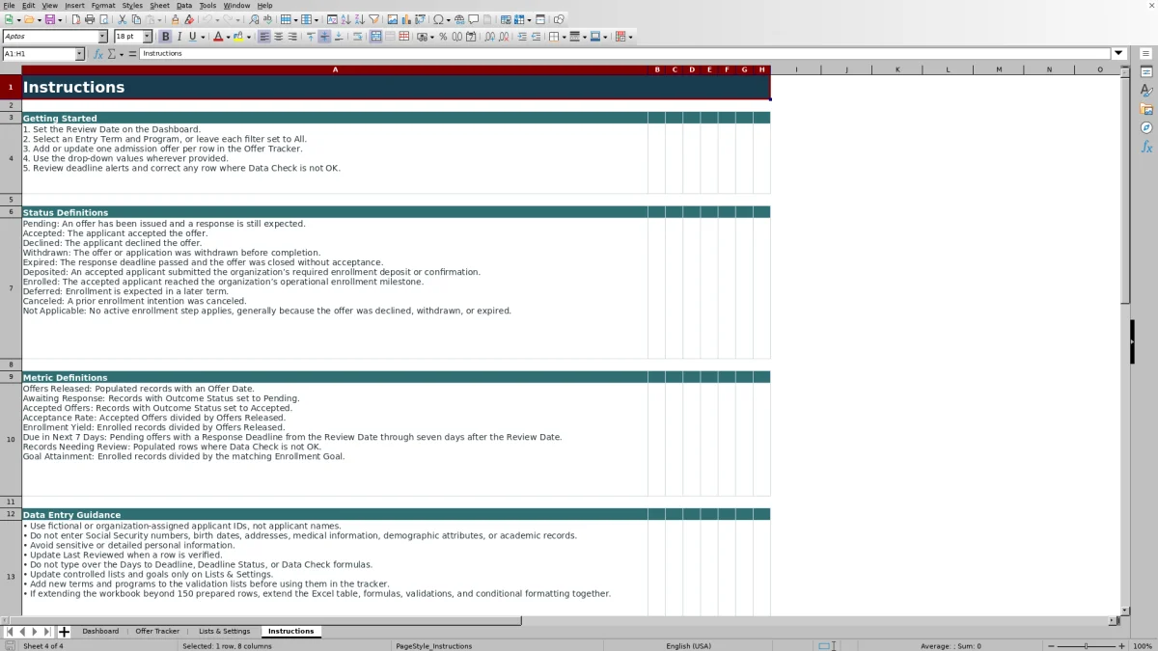Open the Font Color dropdown arrow
Image resolution: width=1158 pixels, height=651 pixels.
(227, 37)
